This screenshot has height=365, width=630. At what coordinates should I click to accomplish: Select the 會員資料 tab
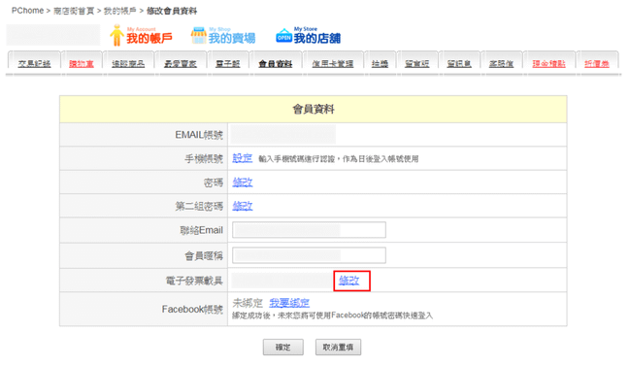[x=276, y=63]
